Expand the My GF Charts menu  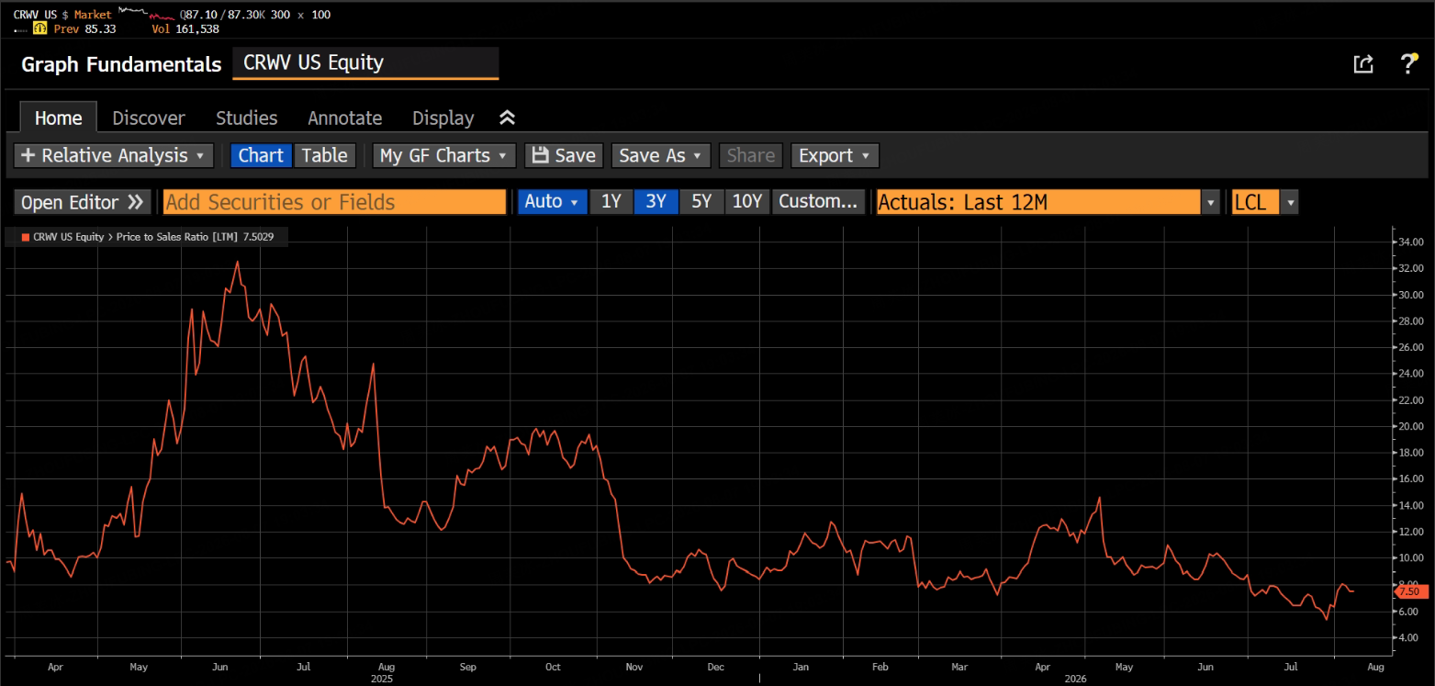pyautogui.click(x=444, y=155)
